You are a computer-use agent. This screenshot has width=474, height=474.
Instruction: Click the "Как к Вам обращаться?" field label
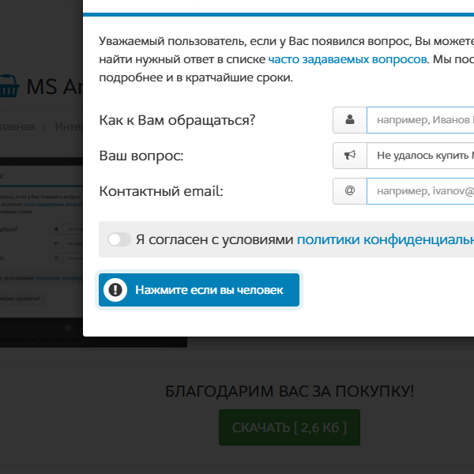tap(178, 121)
